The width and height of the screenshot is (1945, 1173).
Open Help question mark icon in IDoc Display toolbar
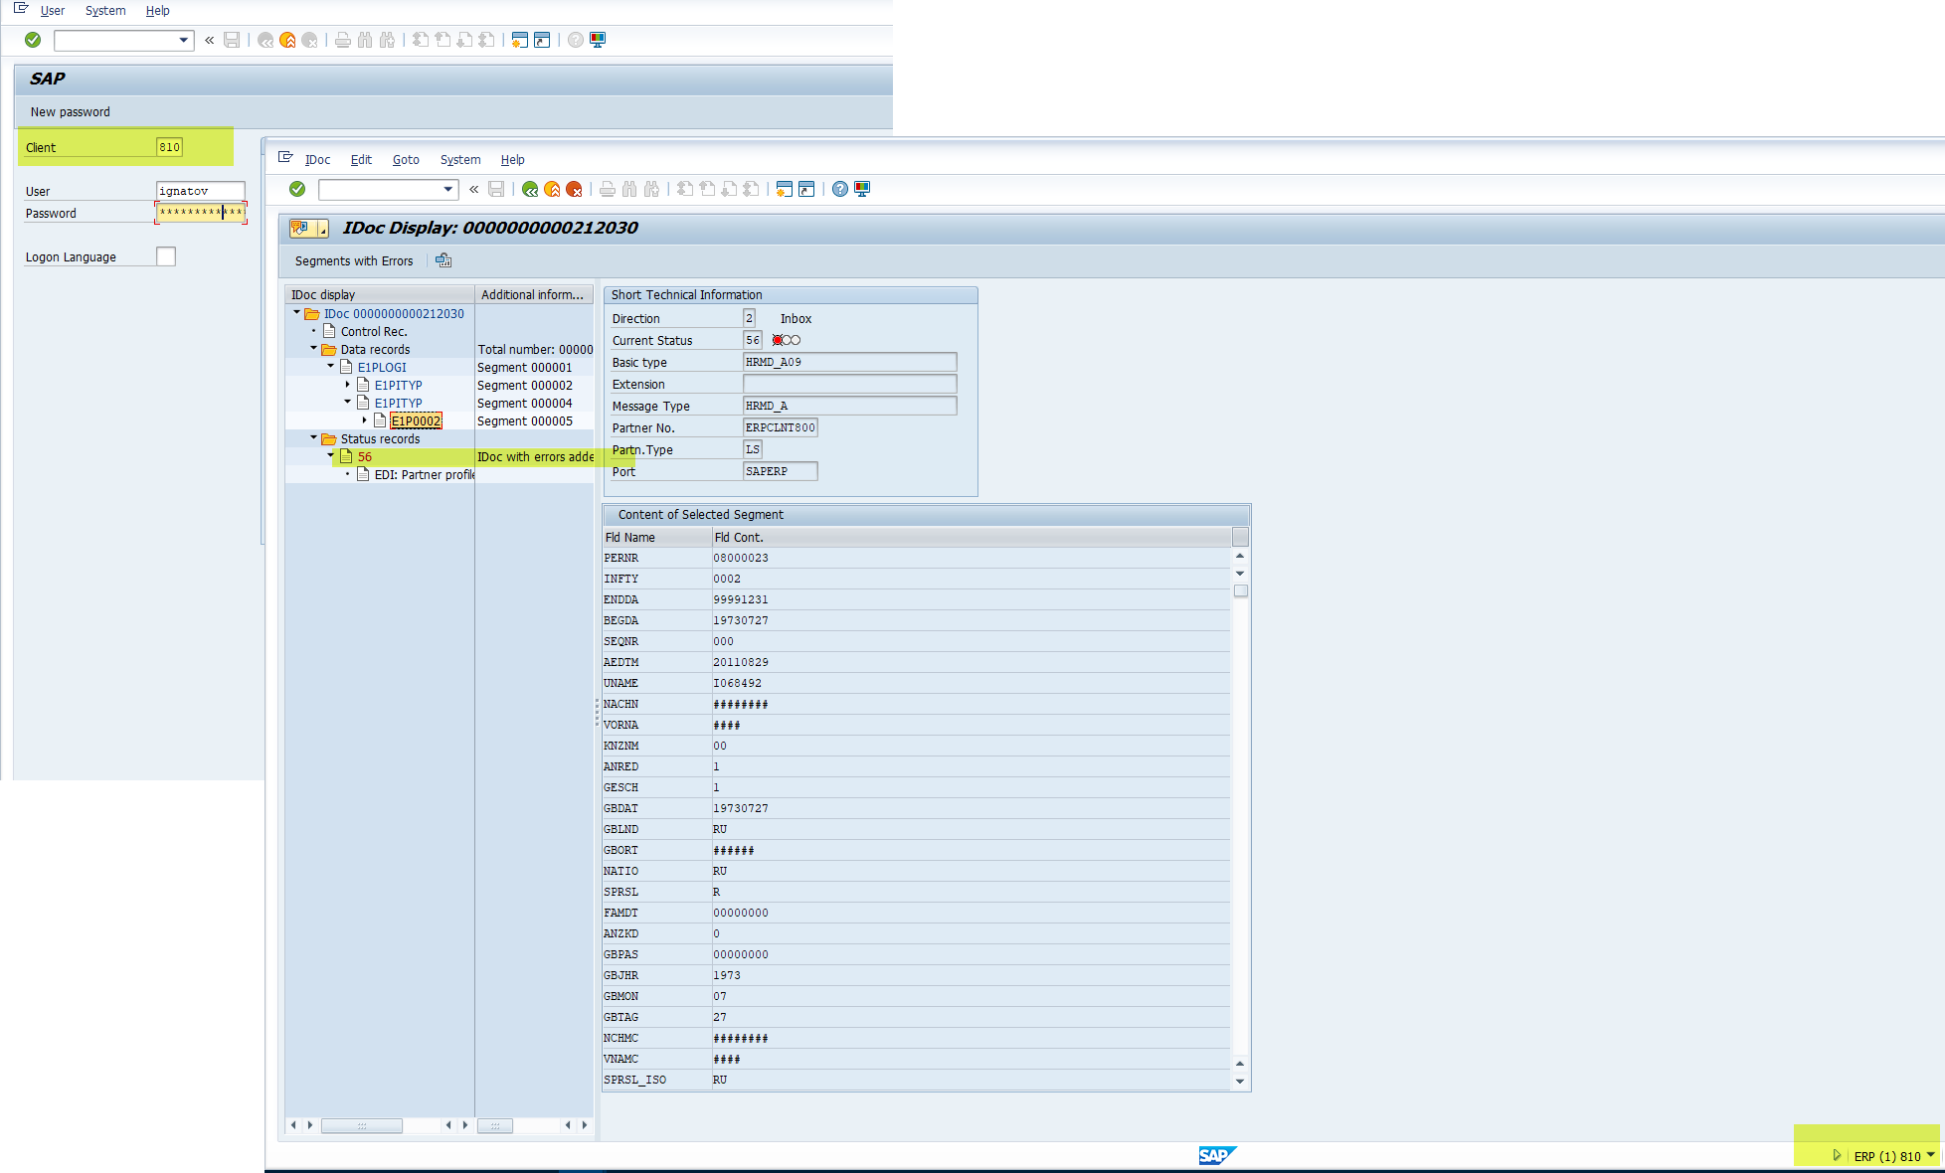[840, 189]
